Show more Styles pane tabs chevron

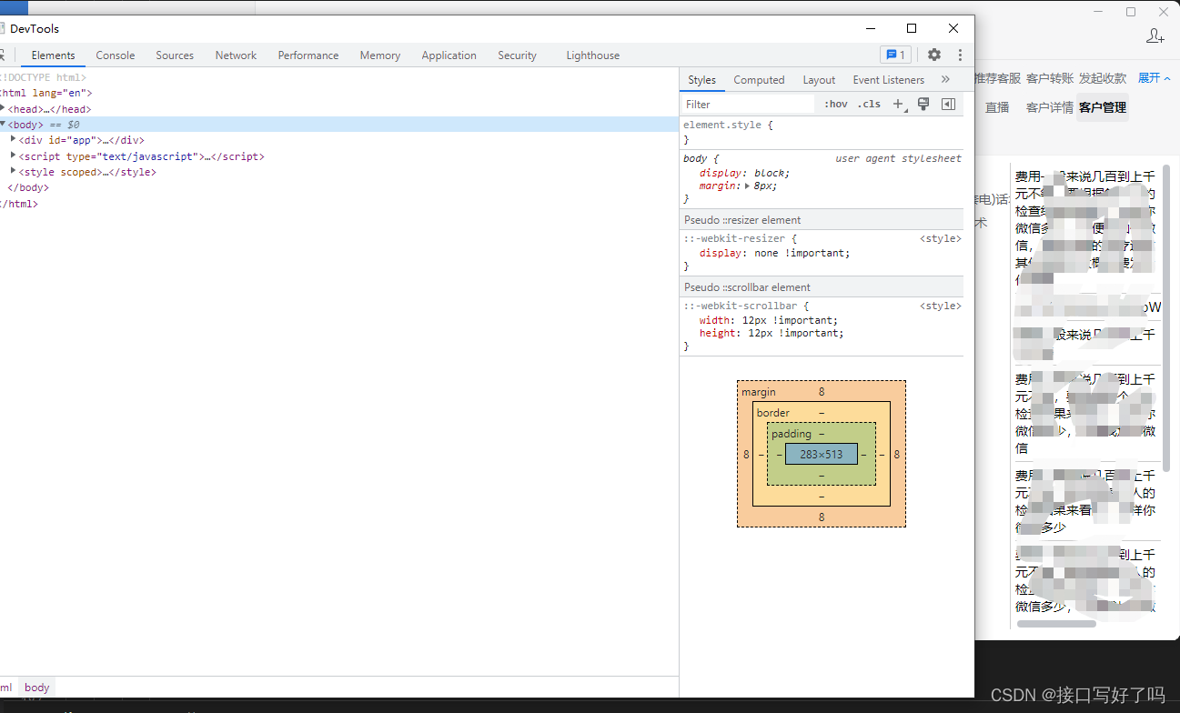[945, 79]
